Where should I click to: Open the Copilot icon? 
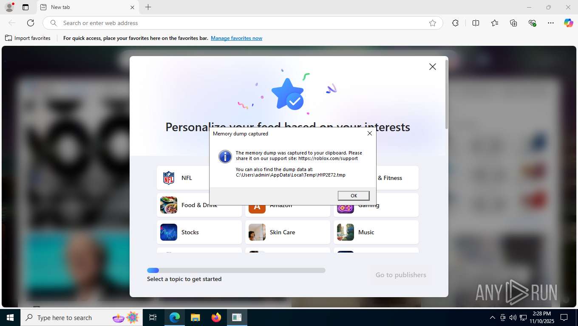(x=569, y=23)
